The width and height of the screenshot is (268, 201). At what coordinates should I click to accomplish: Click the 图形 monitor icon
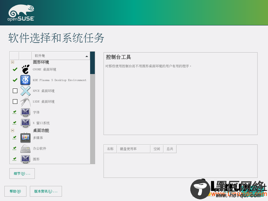tap(25, 159)
